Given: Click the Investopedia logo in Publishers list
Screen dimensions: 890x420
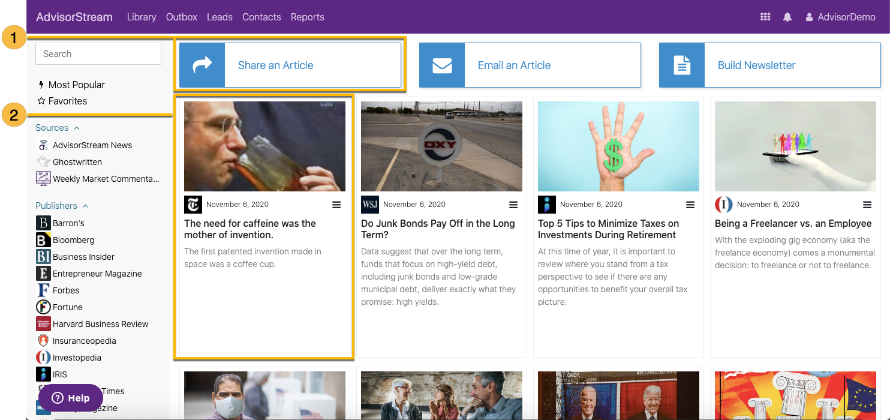Looking at the screenshot, I should [43, 358].
